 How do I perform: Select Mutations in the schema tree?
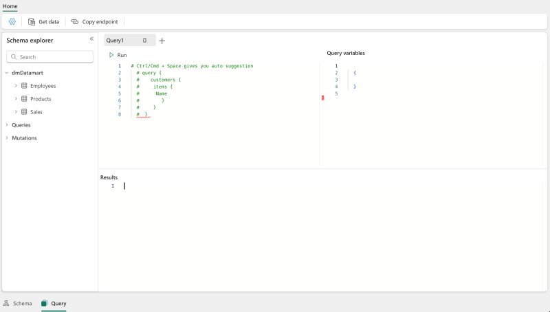24,138
